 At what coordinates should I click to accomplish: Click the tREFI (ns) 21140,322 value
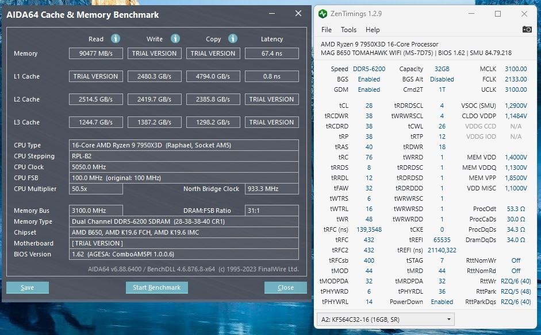[x=442, y=250]
